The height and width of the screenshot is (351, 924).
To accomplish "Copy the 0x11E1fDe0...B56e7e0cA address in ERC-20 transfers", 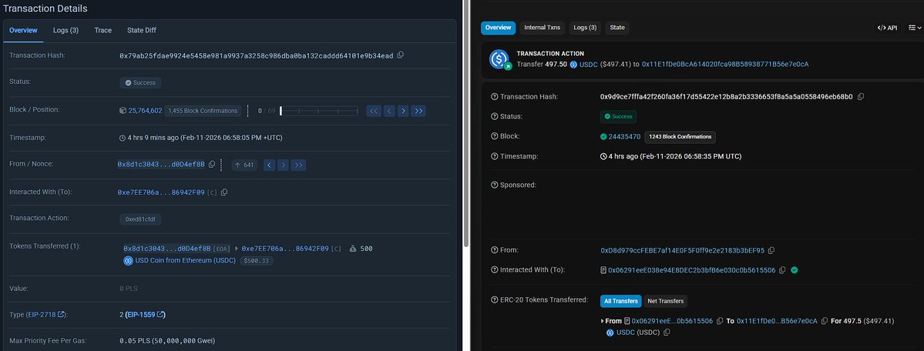I will point(825,321).
